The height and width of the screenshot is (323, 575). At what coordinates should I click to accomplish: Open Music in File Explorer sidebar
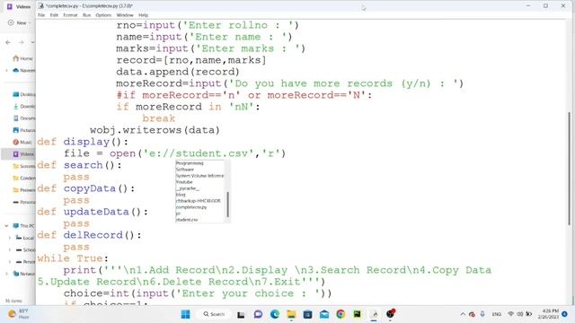click(22, 142)
